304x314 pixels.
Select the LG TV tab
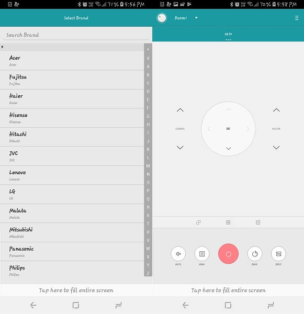[x=228, y=34]
